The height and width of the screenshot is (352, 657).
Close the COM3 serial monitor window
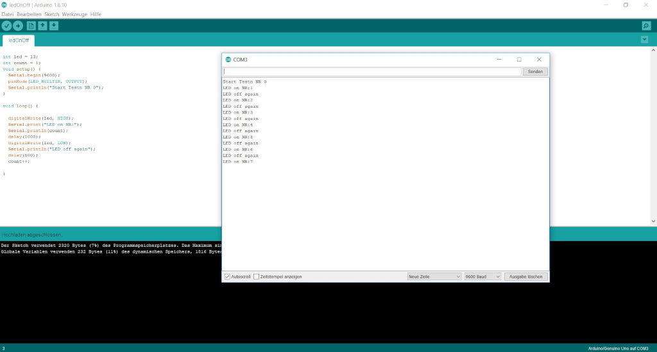(539, 60)
